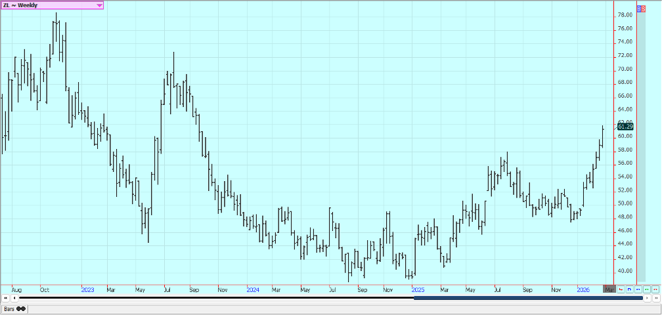Click the green dots icon by the time axis
This screenshot has width=662, height=315.
point(647,289)
